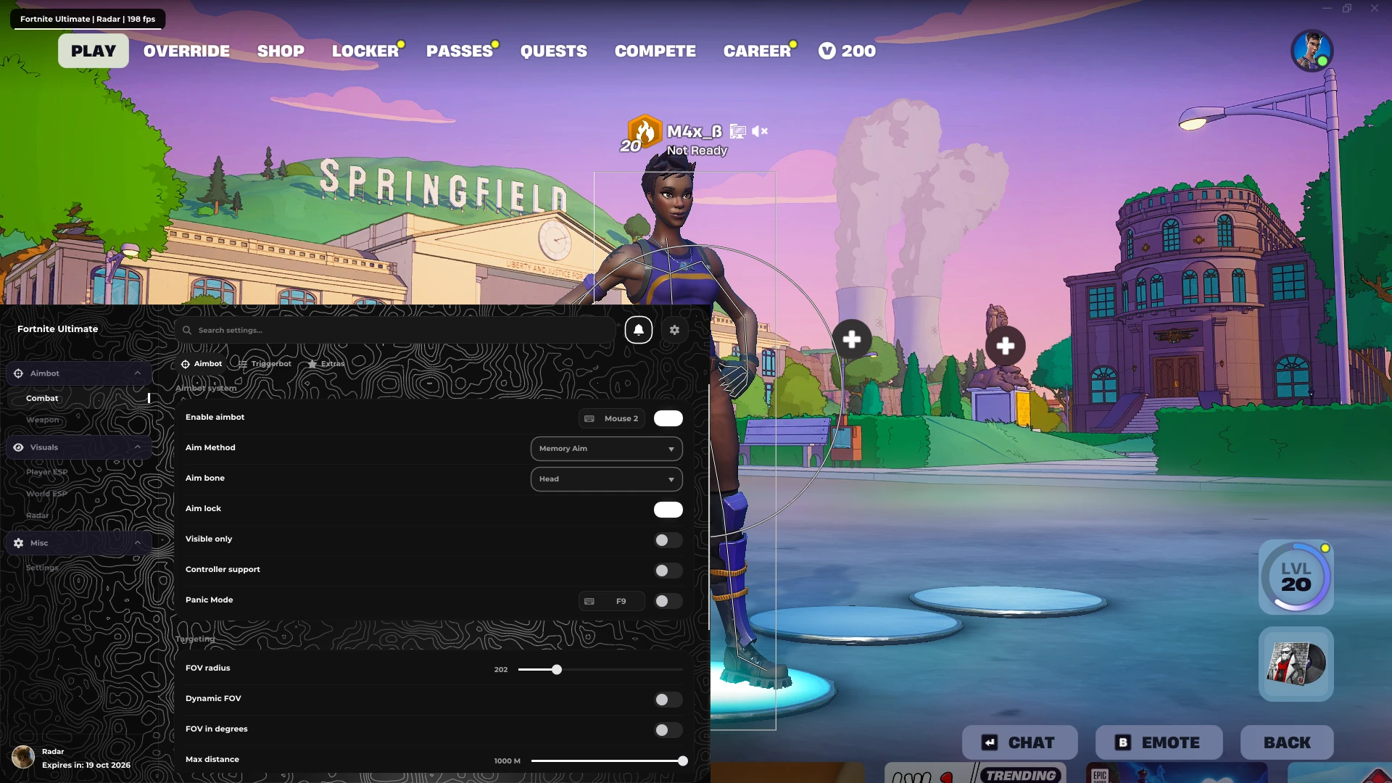This screenshot has width=1392, height=783.
Task: Click the Search settings input field
Action: (x=395, y=330)
